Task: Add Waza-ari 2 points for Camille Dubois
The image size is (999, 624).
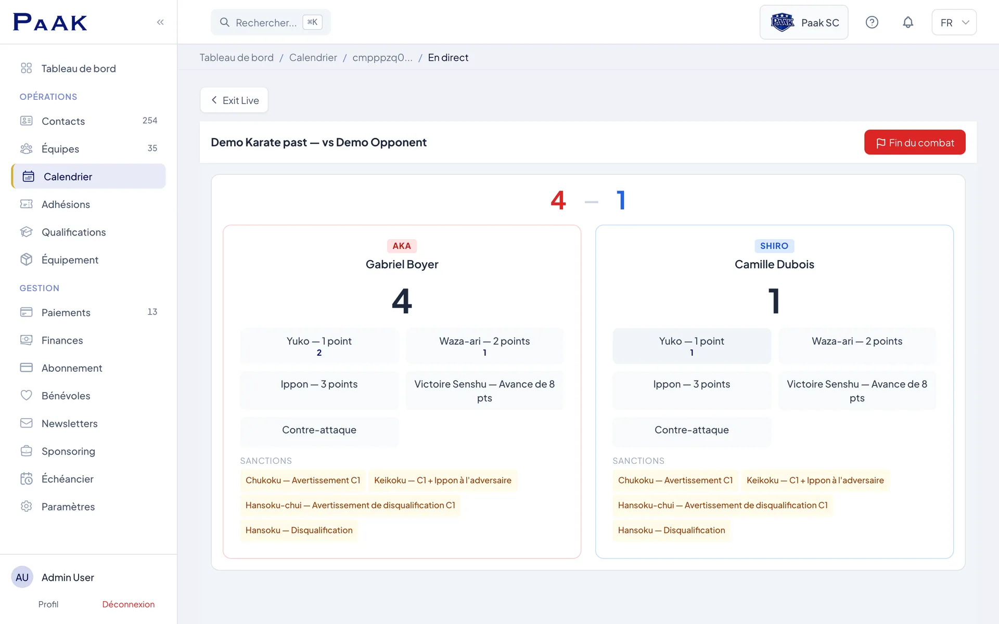Action: click(857, 346)
